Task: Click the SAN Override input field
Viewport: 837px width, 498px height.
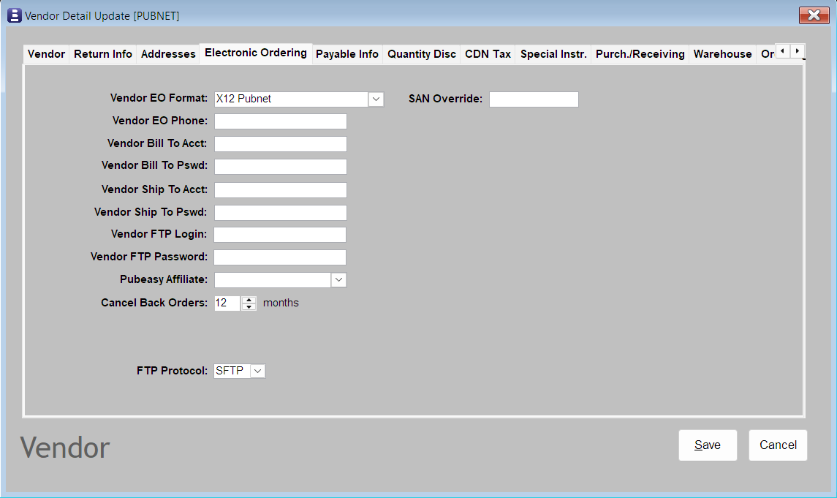Action: tap(534, 99)
